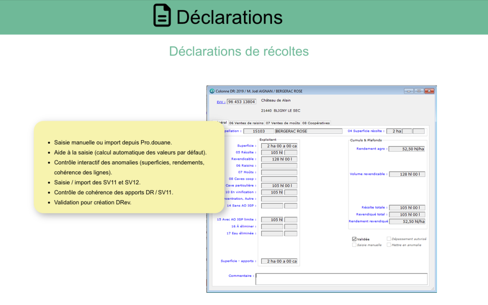Click the appellation code field 1S103

point(258,131)
